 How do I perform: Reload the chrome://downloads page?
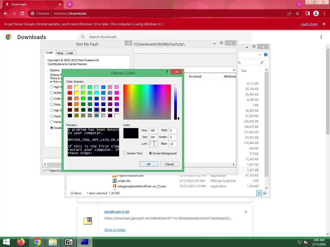[x=22, y=13]
